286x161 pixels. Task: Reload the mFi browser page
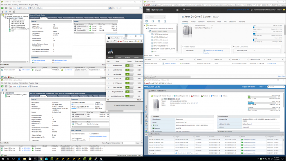pos(114,41)
